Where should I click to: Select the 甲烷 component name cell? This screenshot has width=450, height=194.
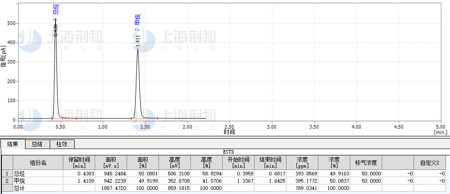pos(38,181)
